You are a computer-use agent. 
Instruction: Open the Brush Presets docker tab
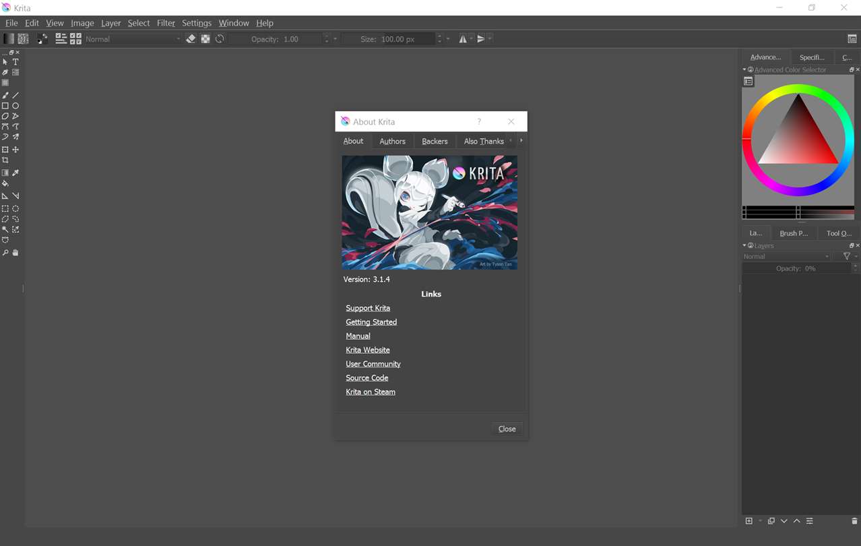(x=794, y=233)
